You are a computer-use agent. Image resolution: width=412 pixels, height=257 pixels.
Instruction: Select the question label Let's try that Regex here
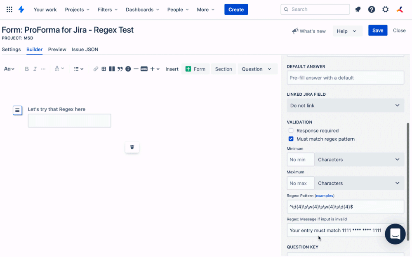pyautogui.click(x=57, y=109)
